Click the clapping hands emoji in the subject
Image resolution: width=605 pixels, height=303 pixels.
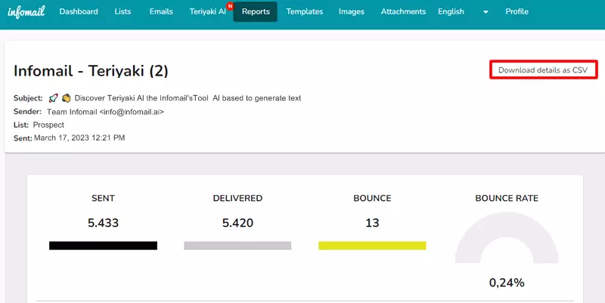(x=66, y=98)
